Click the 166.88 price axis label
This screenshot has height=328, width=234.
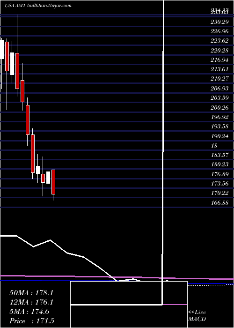click(219, 203)
